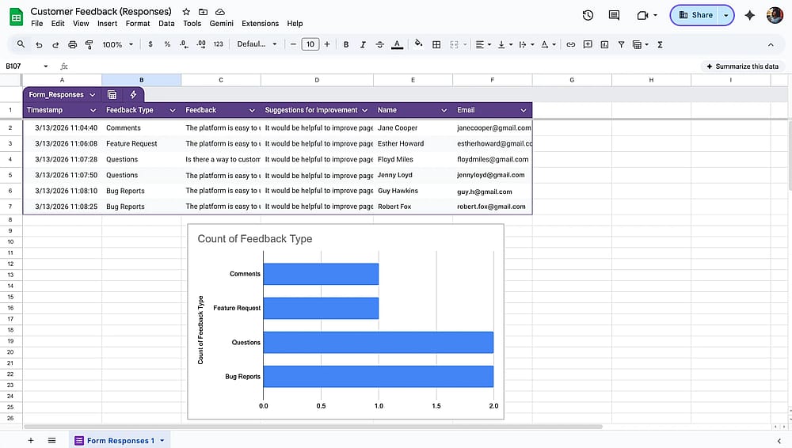The image size is (792, 448).
Task: Open the Name Box dropdown arrow
Action: (45, 66)
